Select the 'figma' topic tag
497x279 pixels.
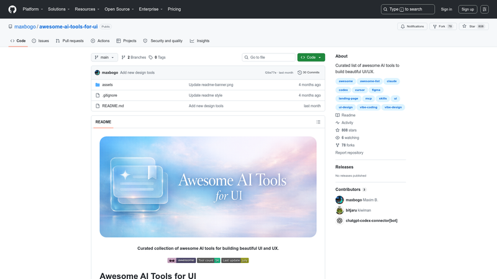pos(376,90)
